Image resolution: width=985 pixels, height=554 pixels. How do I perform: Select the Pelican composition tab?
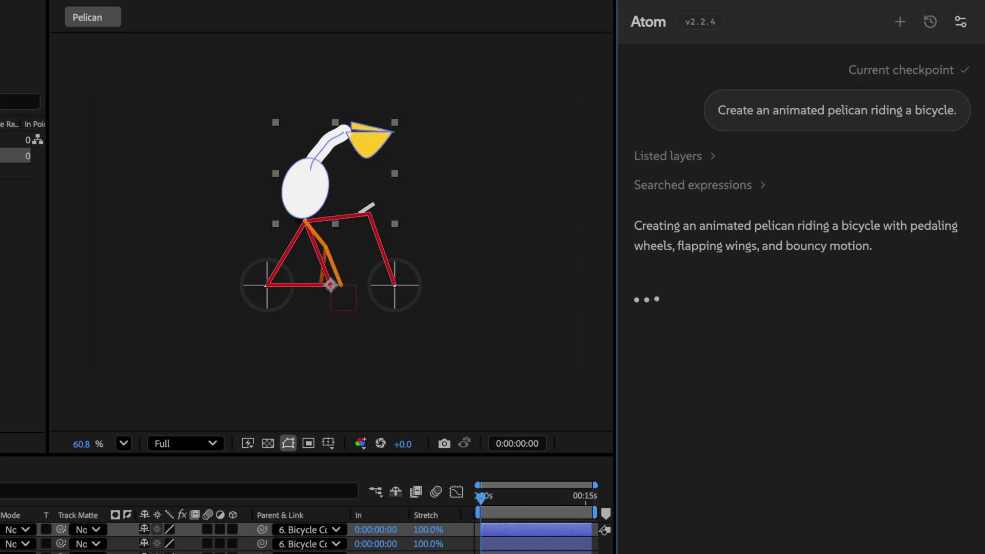click(93, 17)
